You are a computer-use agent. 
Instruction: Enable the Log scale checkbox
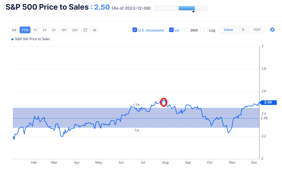pyautogui.click(x=205, y=30)
